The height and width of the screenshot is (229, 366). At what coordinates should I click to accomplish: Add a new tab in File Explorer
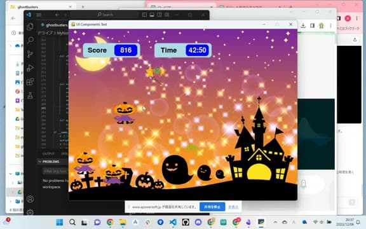pos(83,7)
